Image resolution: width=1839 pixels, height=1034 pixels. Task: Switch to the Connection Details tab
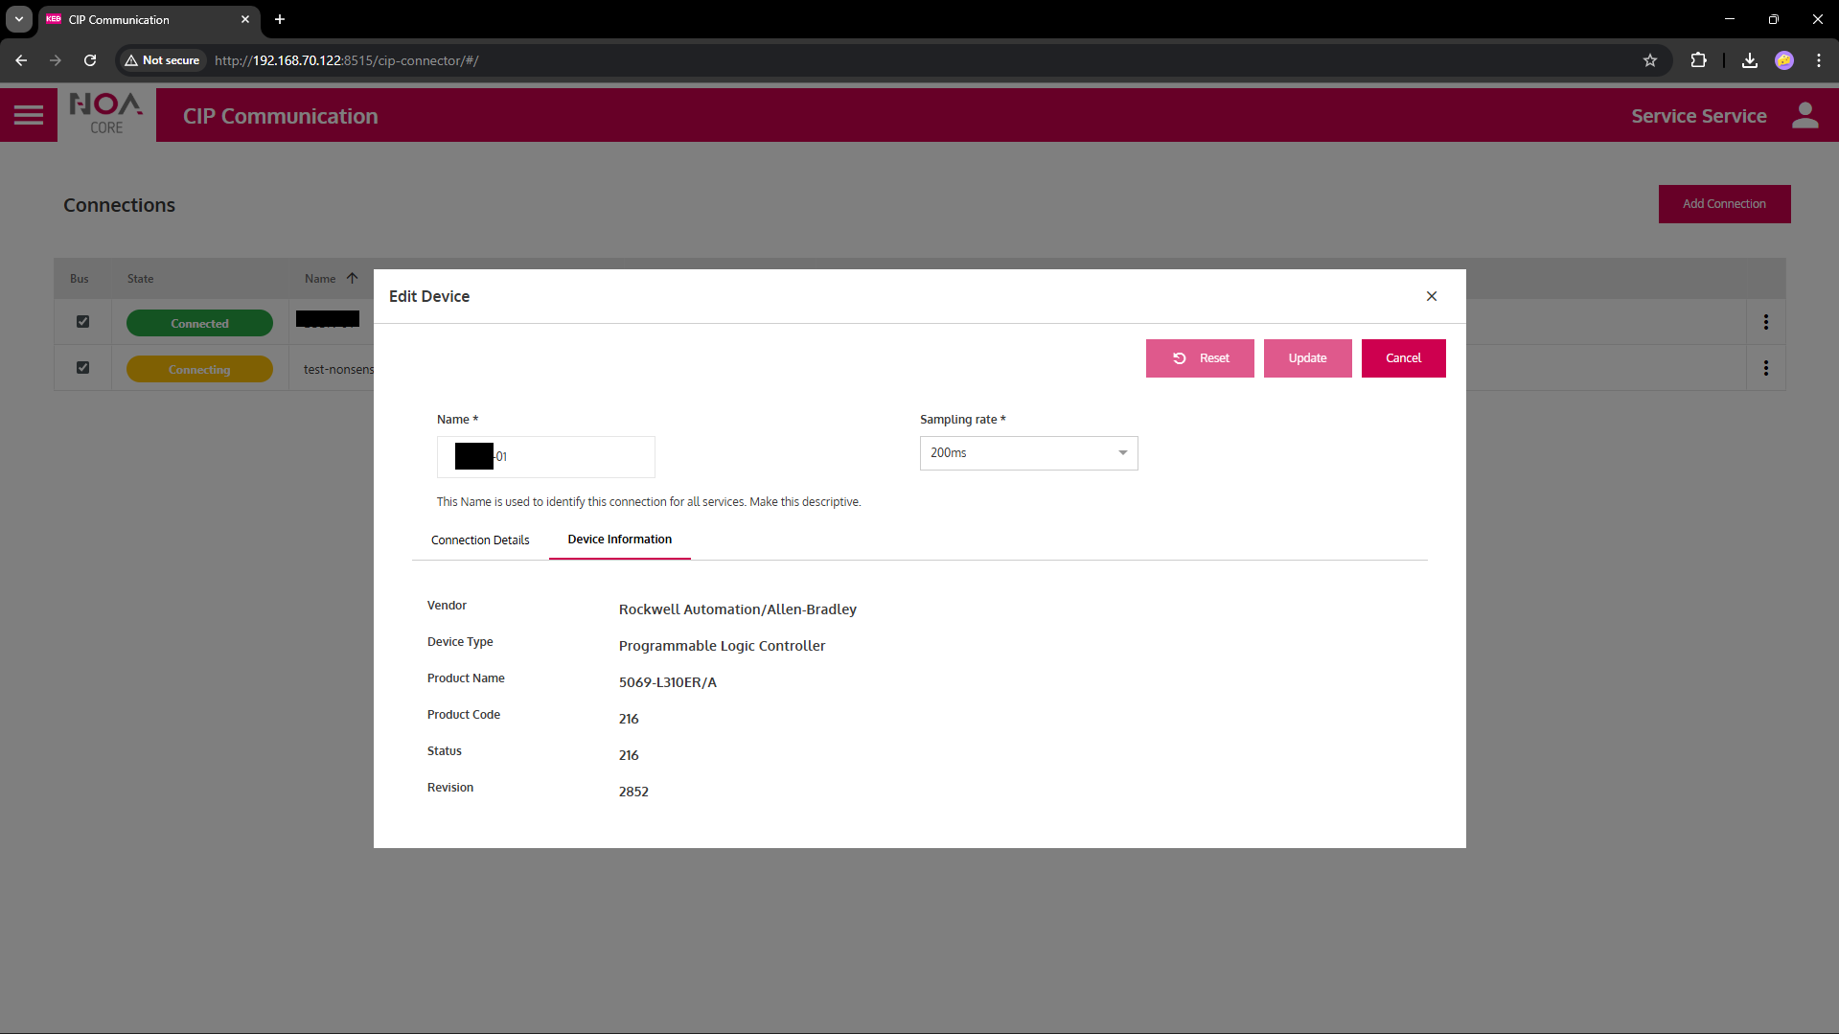point(480,540)
